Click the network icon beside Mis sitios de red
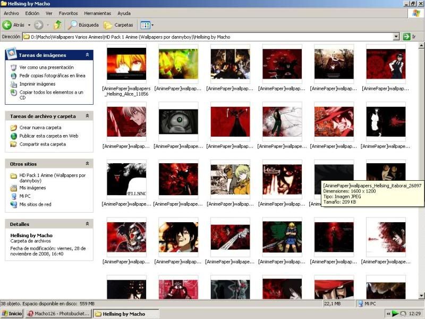Viewport: 425px width, 319px height. [14, 205]
